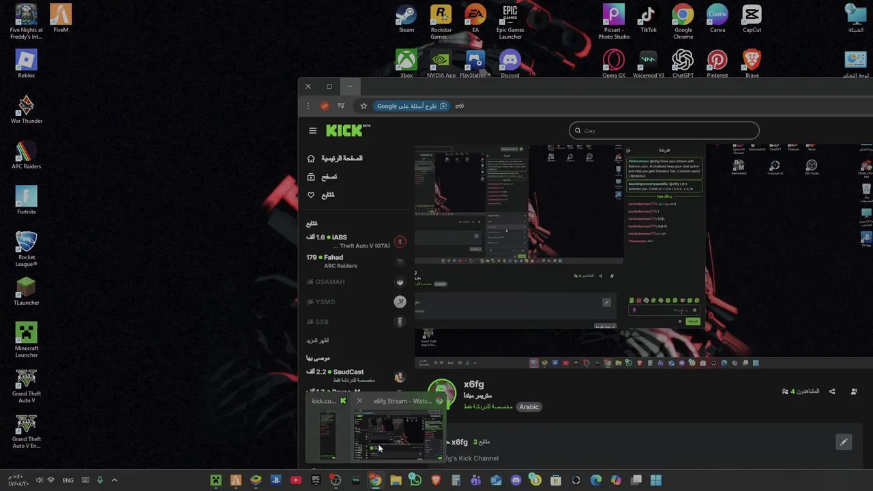Open offline YSMO channel in sidebar

[x=356, y=301]
